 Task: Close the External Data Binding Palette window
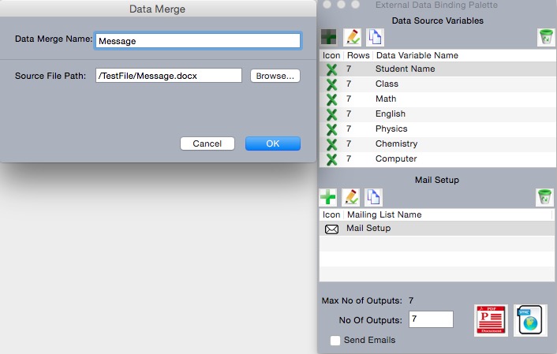tap(327, 4)
